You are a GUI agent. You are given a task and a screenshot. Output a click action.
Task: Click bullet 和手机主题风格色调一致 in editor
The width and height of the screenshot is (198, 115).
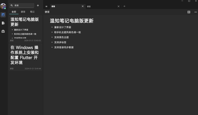click(67, 32)
